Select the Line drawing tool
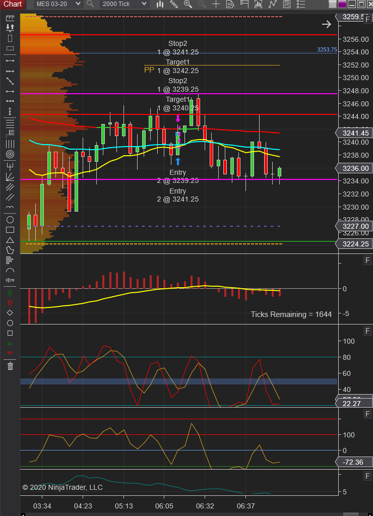Viewport: 373px width, 516px height. tap(10, 60)
